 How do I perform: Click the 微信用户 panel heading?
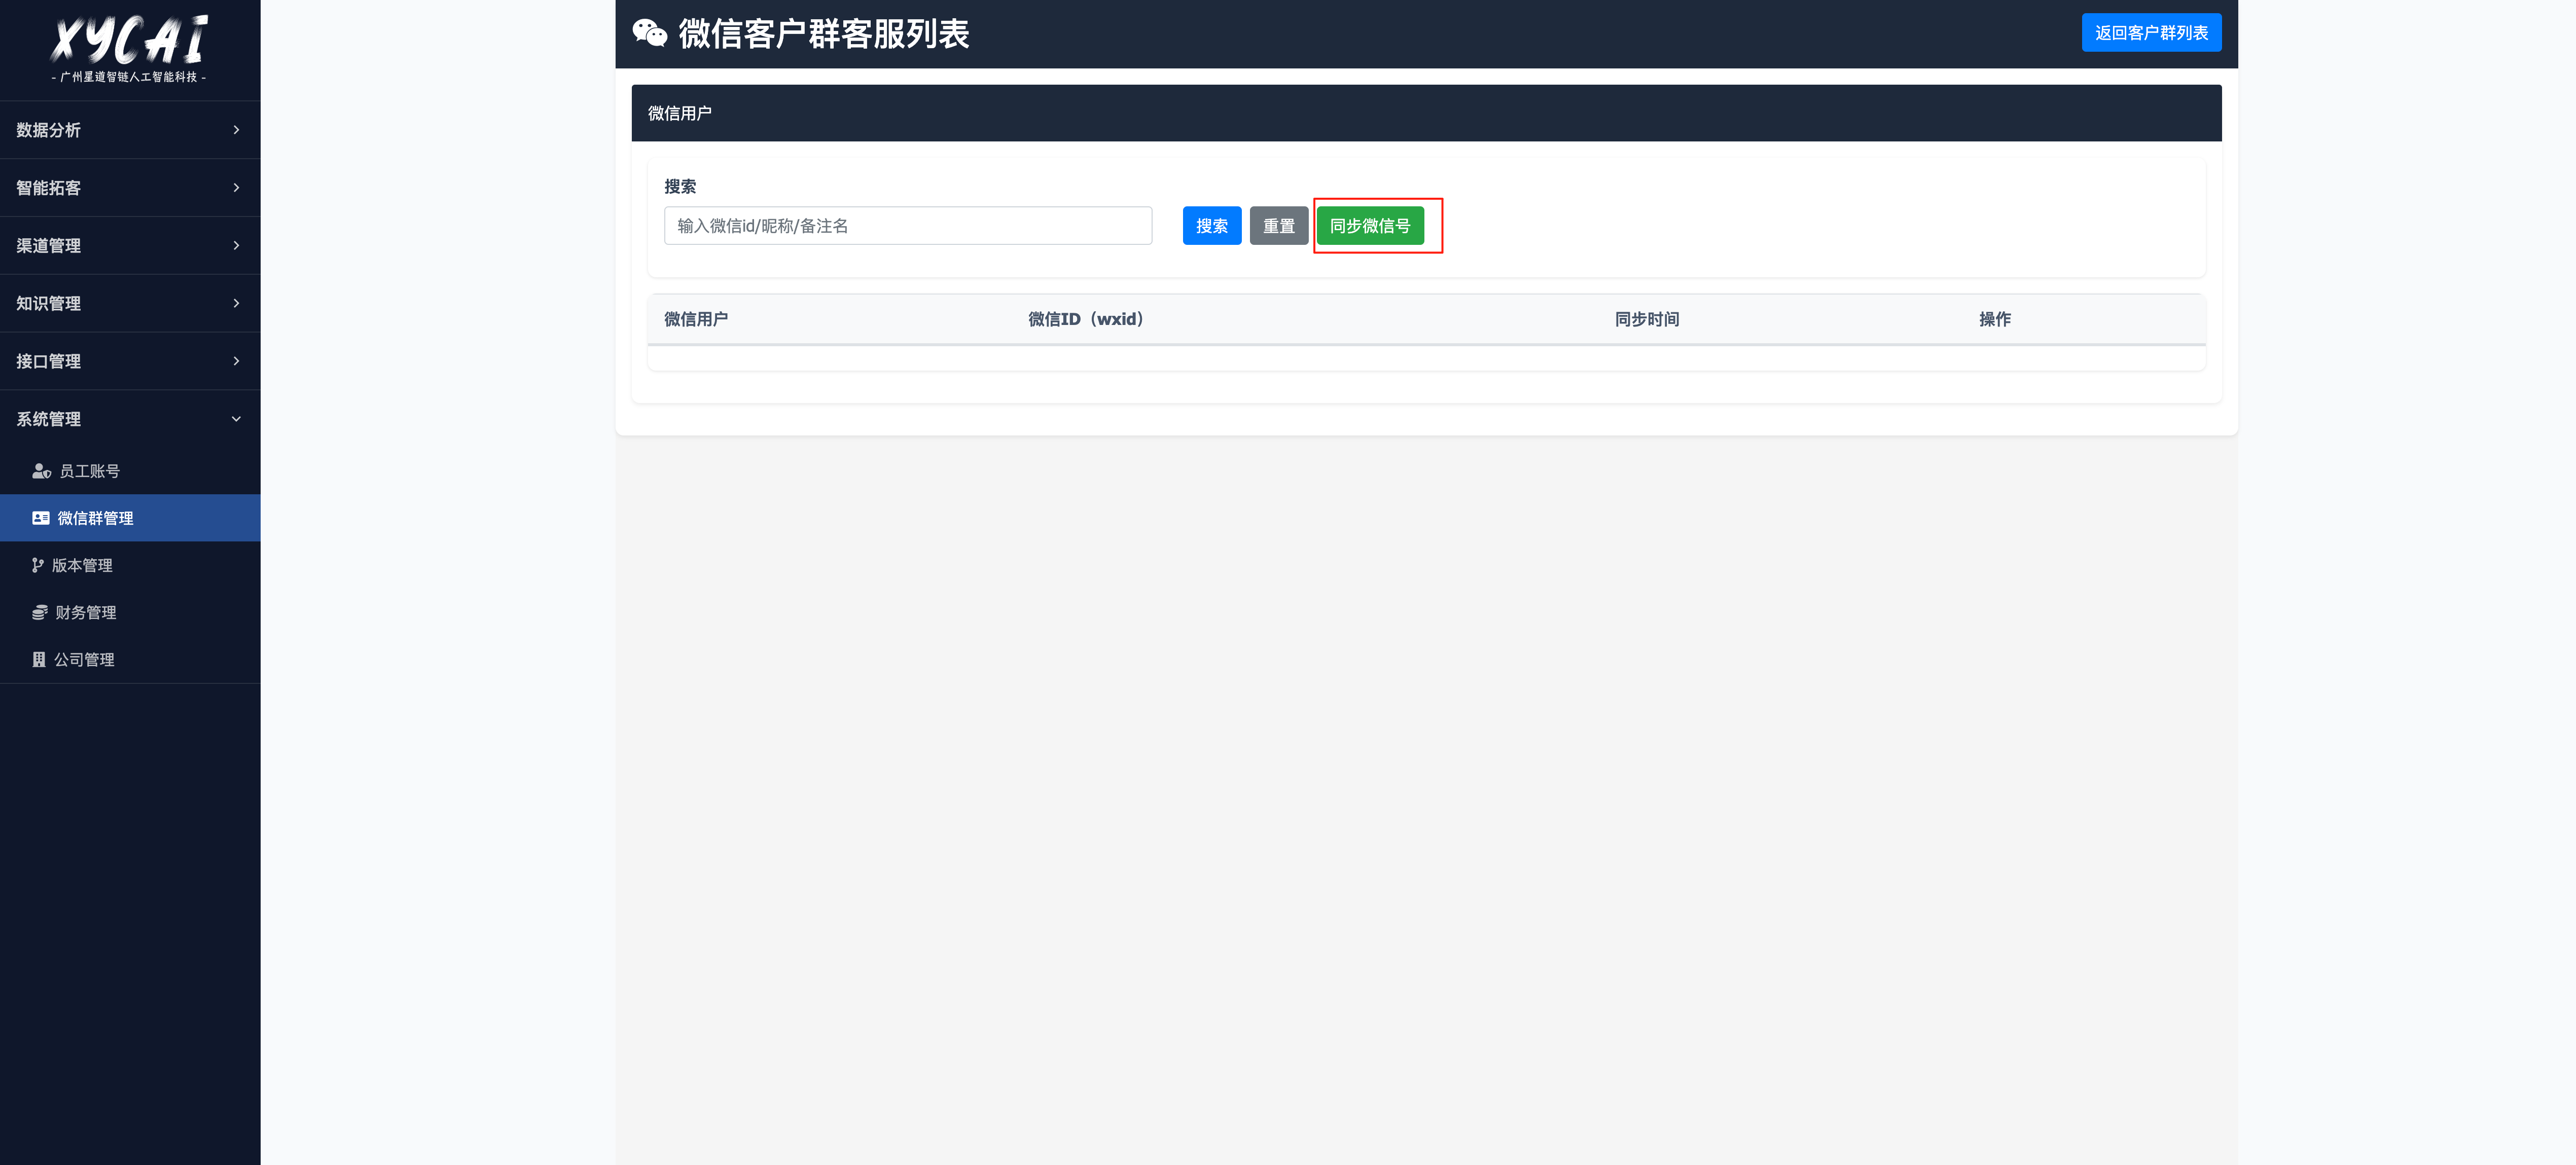tap(680, 113)
